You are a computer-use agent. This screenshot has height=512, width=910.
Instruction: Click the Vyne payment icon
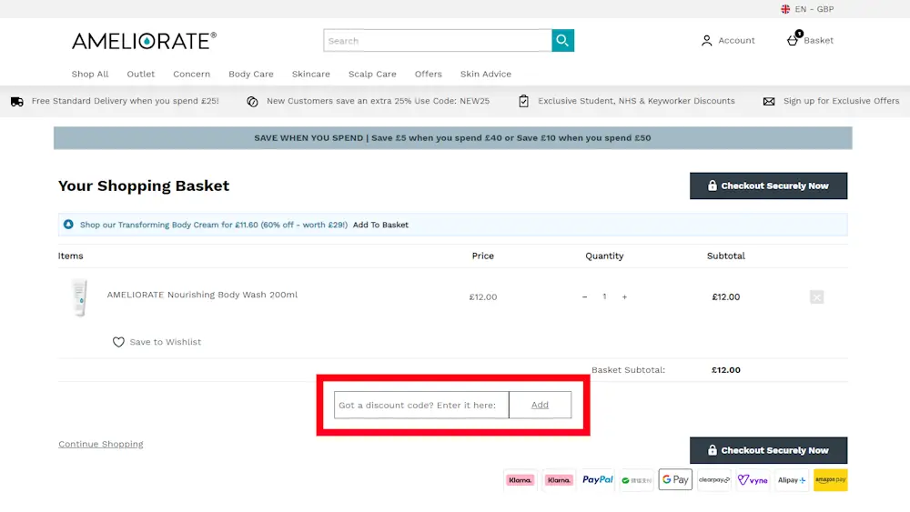click(x=753, y=480)
